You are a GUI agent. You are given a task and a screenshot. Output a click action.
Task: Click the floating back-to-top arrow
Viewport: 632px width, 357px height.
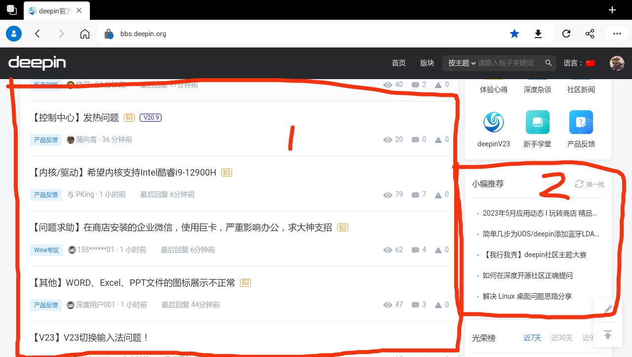coord(608,334)
